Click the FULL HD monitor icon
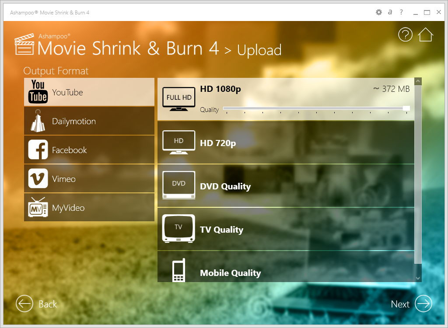The image size is (448, 328). pyautogui.click(x=178, y=99)
